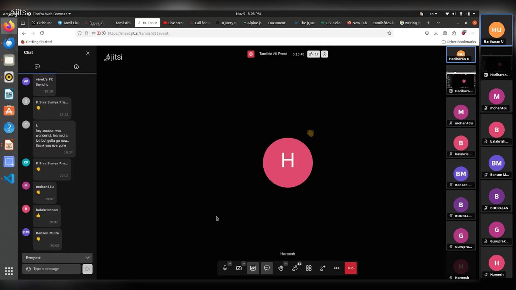Toggle the microphone mute button
The image size is (516, 290).
click(x=225, y=268)
